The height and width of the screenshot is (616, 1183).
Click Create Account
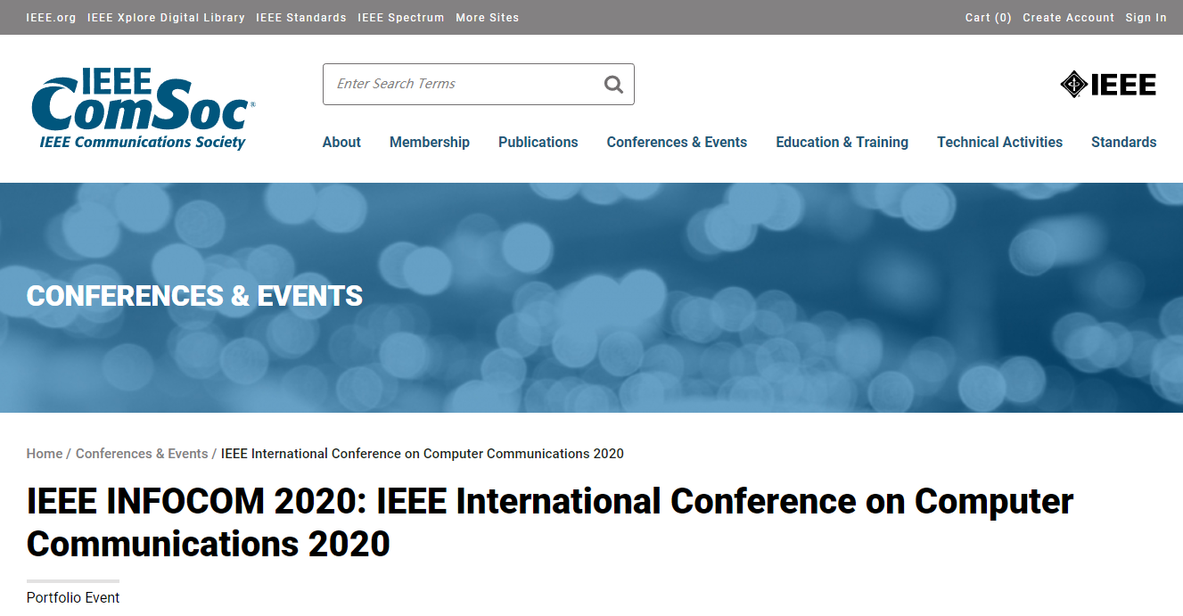click(1068, 18)
